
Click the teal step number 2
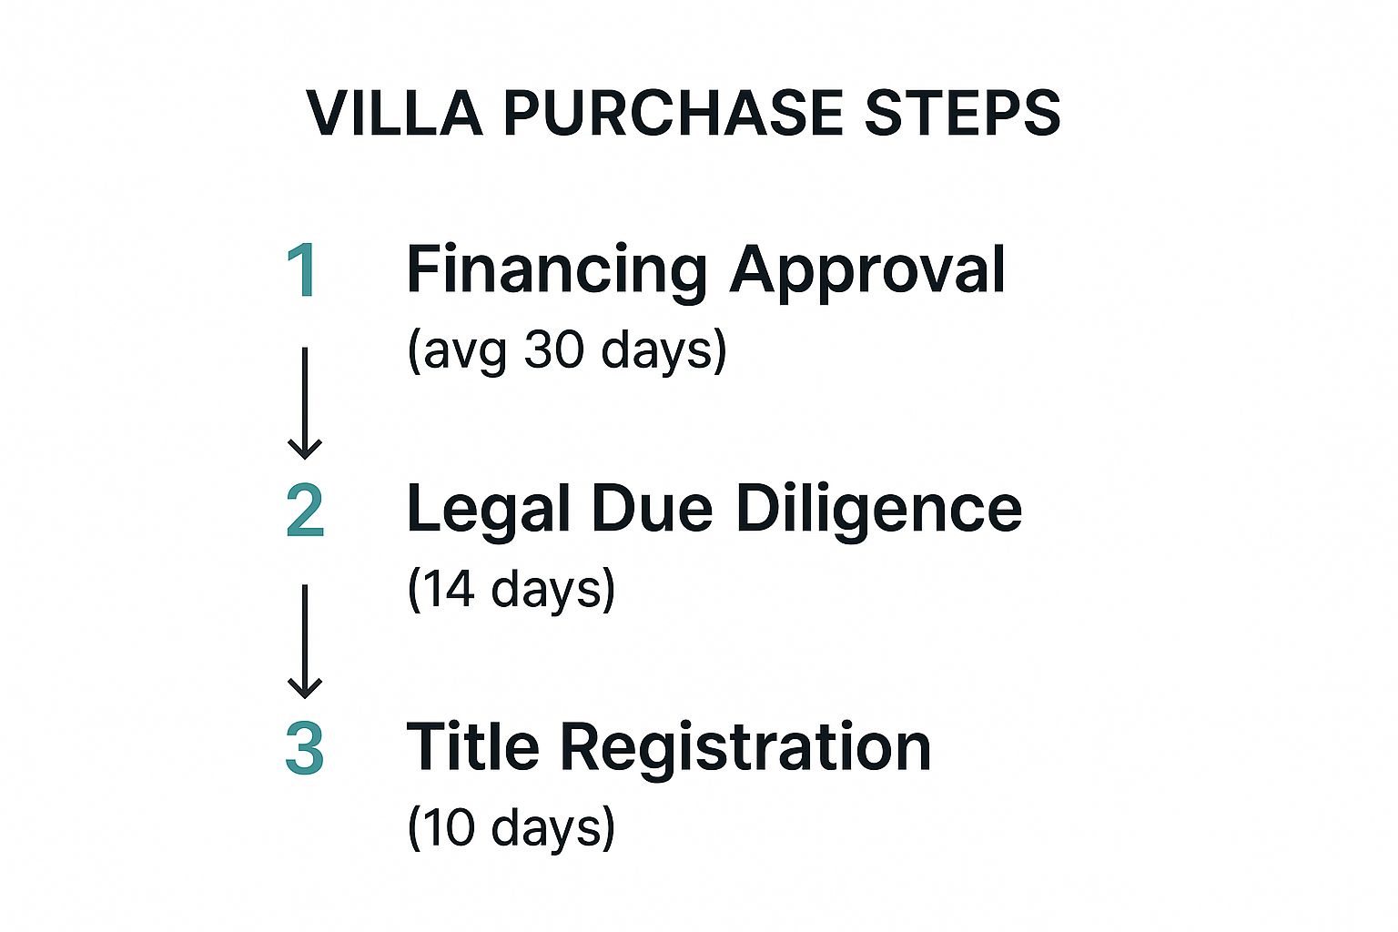tap(305, 511)
